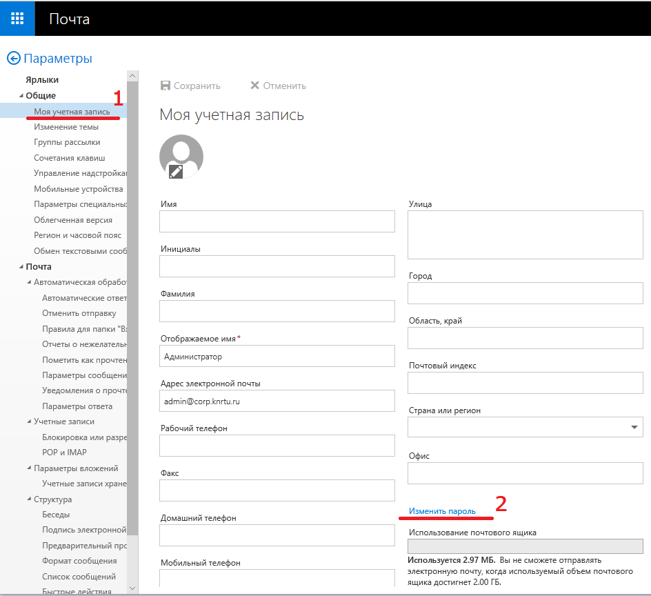The height and width of the screenshot is (596, 651).
Task: Select POP и IMAP option
Action: 64,453
